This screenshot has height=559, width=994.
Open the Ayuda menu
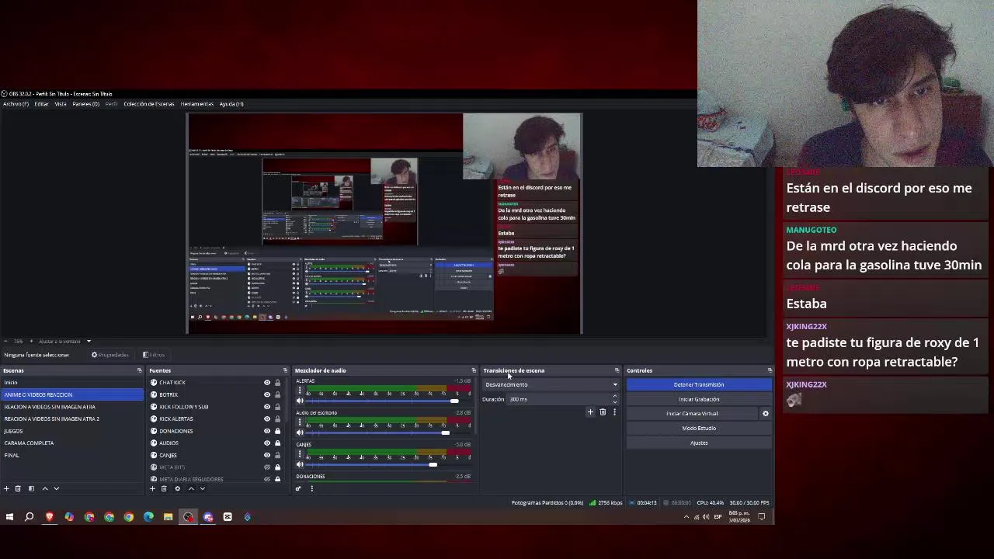click(231, 104)
